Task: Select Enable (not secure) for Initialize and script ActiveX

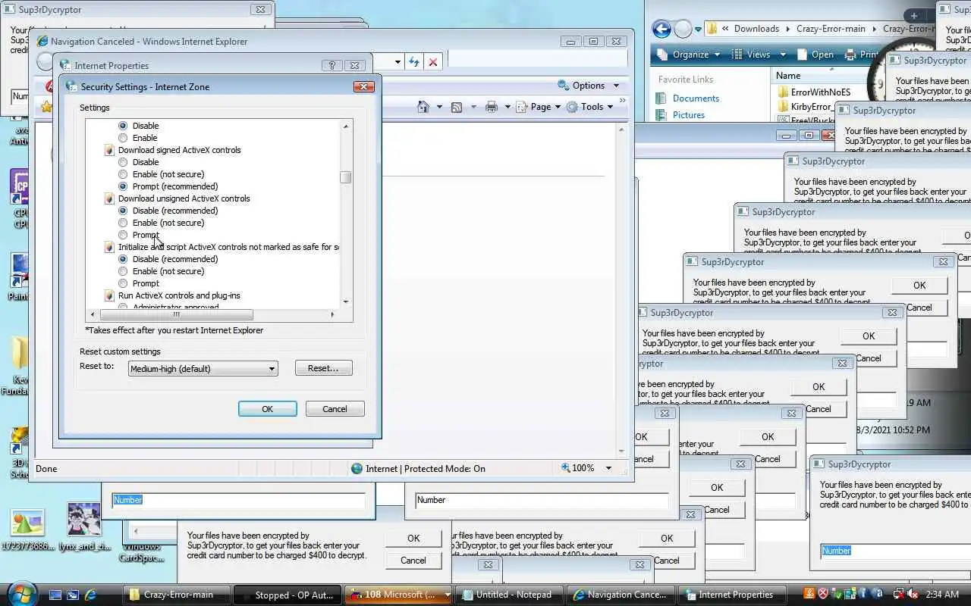Action: (123, 271)
